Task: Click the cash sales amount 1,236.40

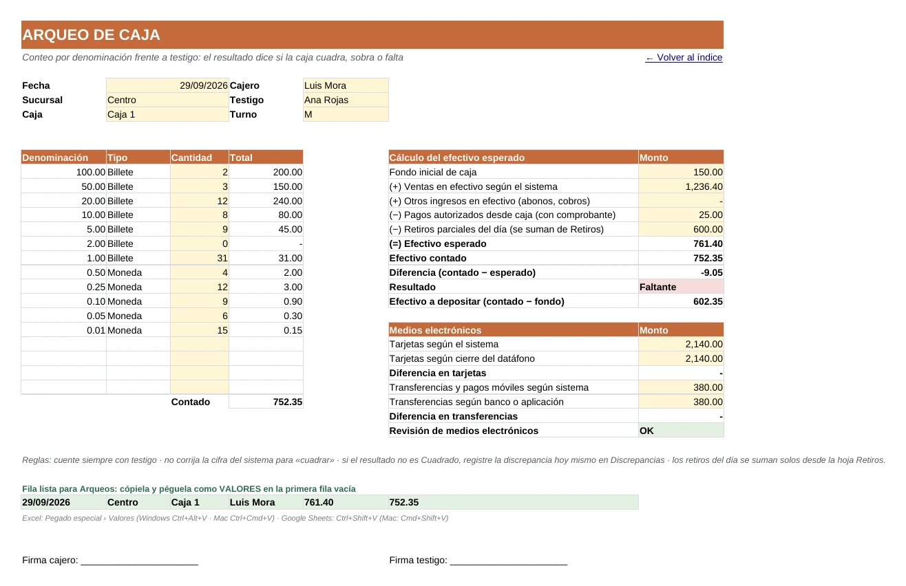Action: coord(681,186)
